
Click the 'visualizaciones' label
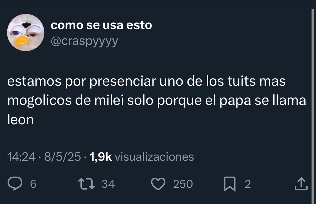155,157
